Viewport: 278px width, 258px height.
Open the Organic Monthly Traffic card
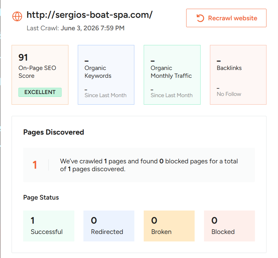coord(172,75)
